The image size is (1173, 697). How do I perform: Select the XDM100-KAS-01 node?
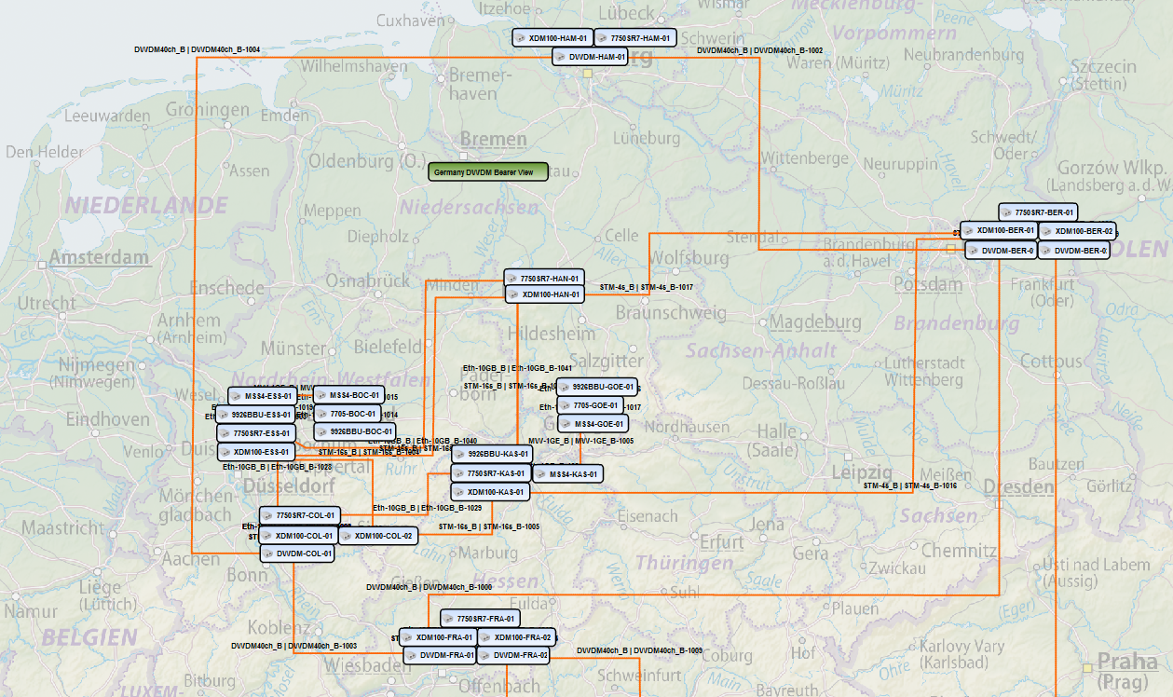tap(490, 492)
